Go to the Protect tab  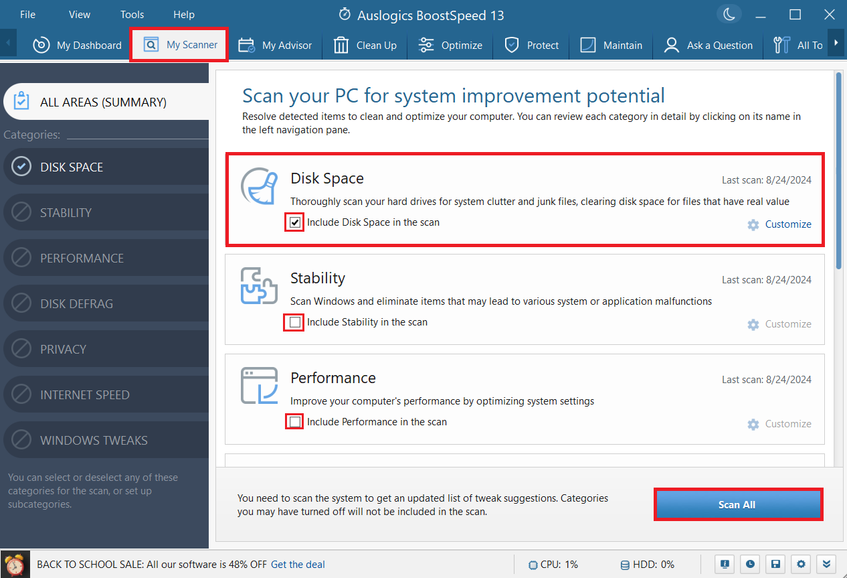[532, 45]
